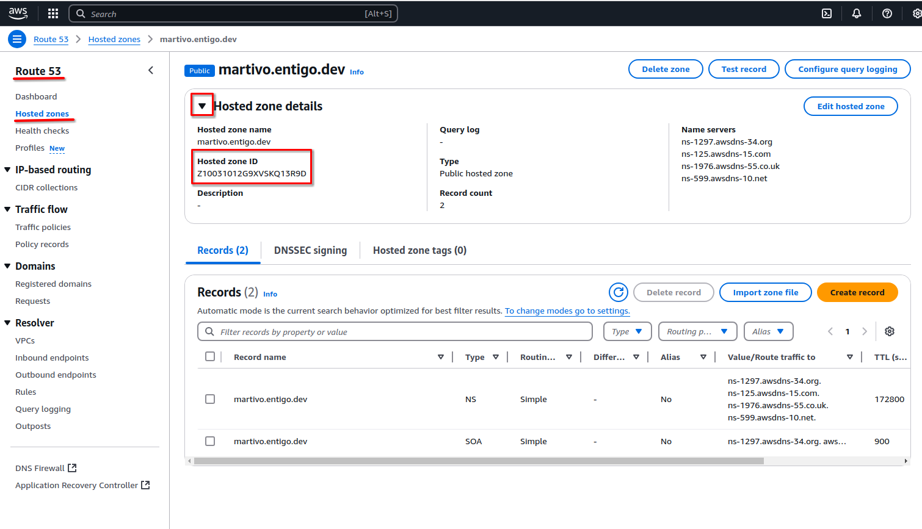Open the Info link beside the zone name
The image size is (922, 529).
(x=357, y=72)
